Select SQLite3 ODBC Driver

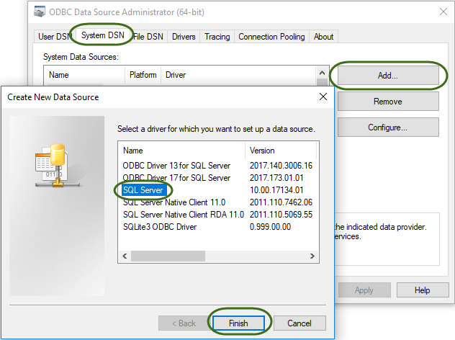160,226
